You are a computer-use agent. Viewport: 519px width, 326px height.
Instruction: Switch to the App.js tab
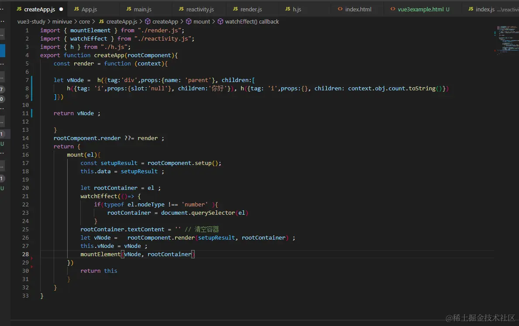click(89, 9)
